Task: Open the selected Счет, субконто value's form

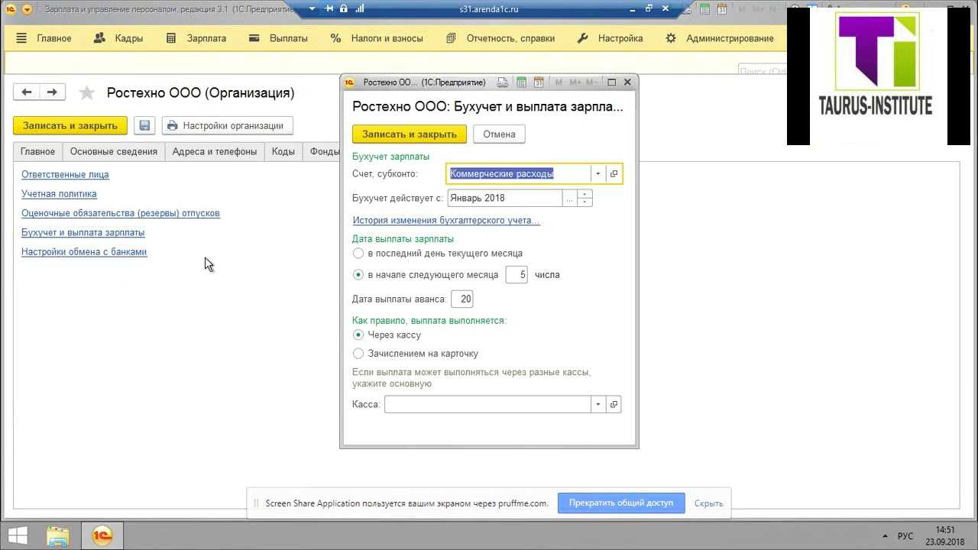Action: (614, 174)
